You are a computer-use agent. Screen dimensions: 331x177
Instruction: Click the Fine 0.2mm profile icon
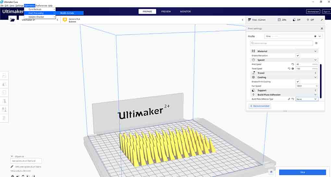pyautogui.click(x=250, y=19)
